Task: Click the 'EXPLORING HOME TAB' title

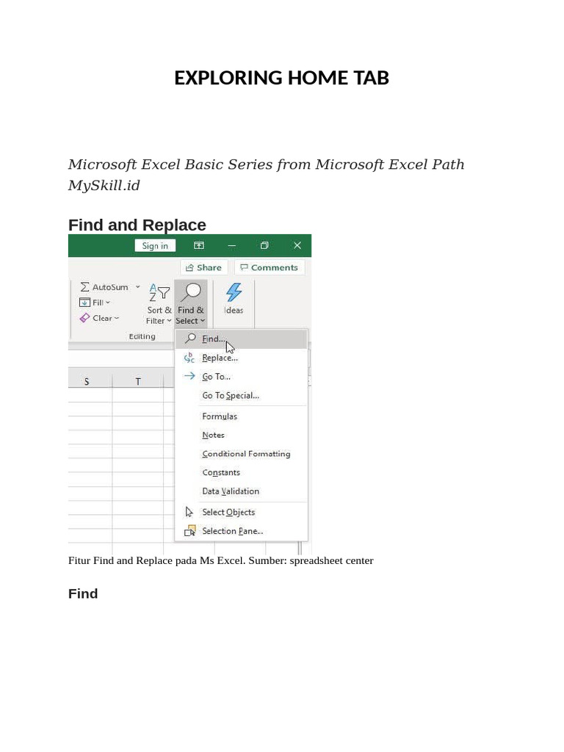Action: 281,78
